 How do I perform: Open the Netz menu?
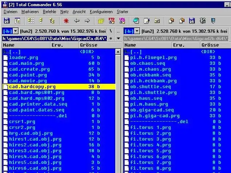pyautogui.click(x=64, y=12)
